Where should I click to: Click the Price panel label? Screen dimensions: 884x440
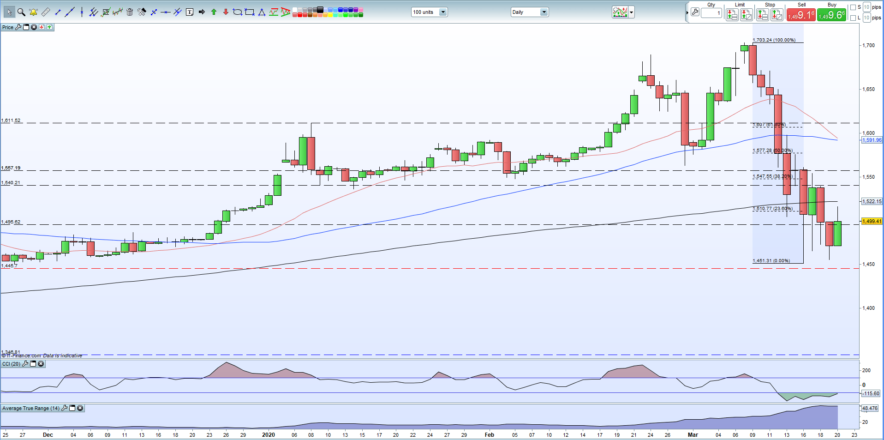(8, 27)
